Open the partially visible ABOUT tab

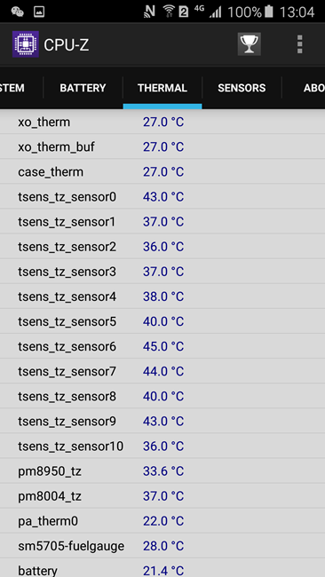(304, 88)
